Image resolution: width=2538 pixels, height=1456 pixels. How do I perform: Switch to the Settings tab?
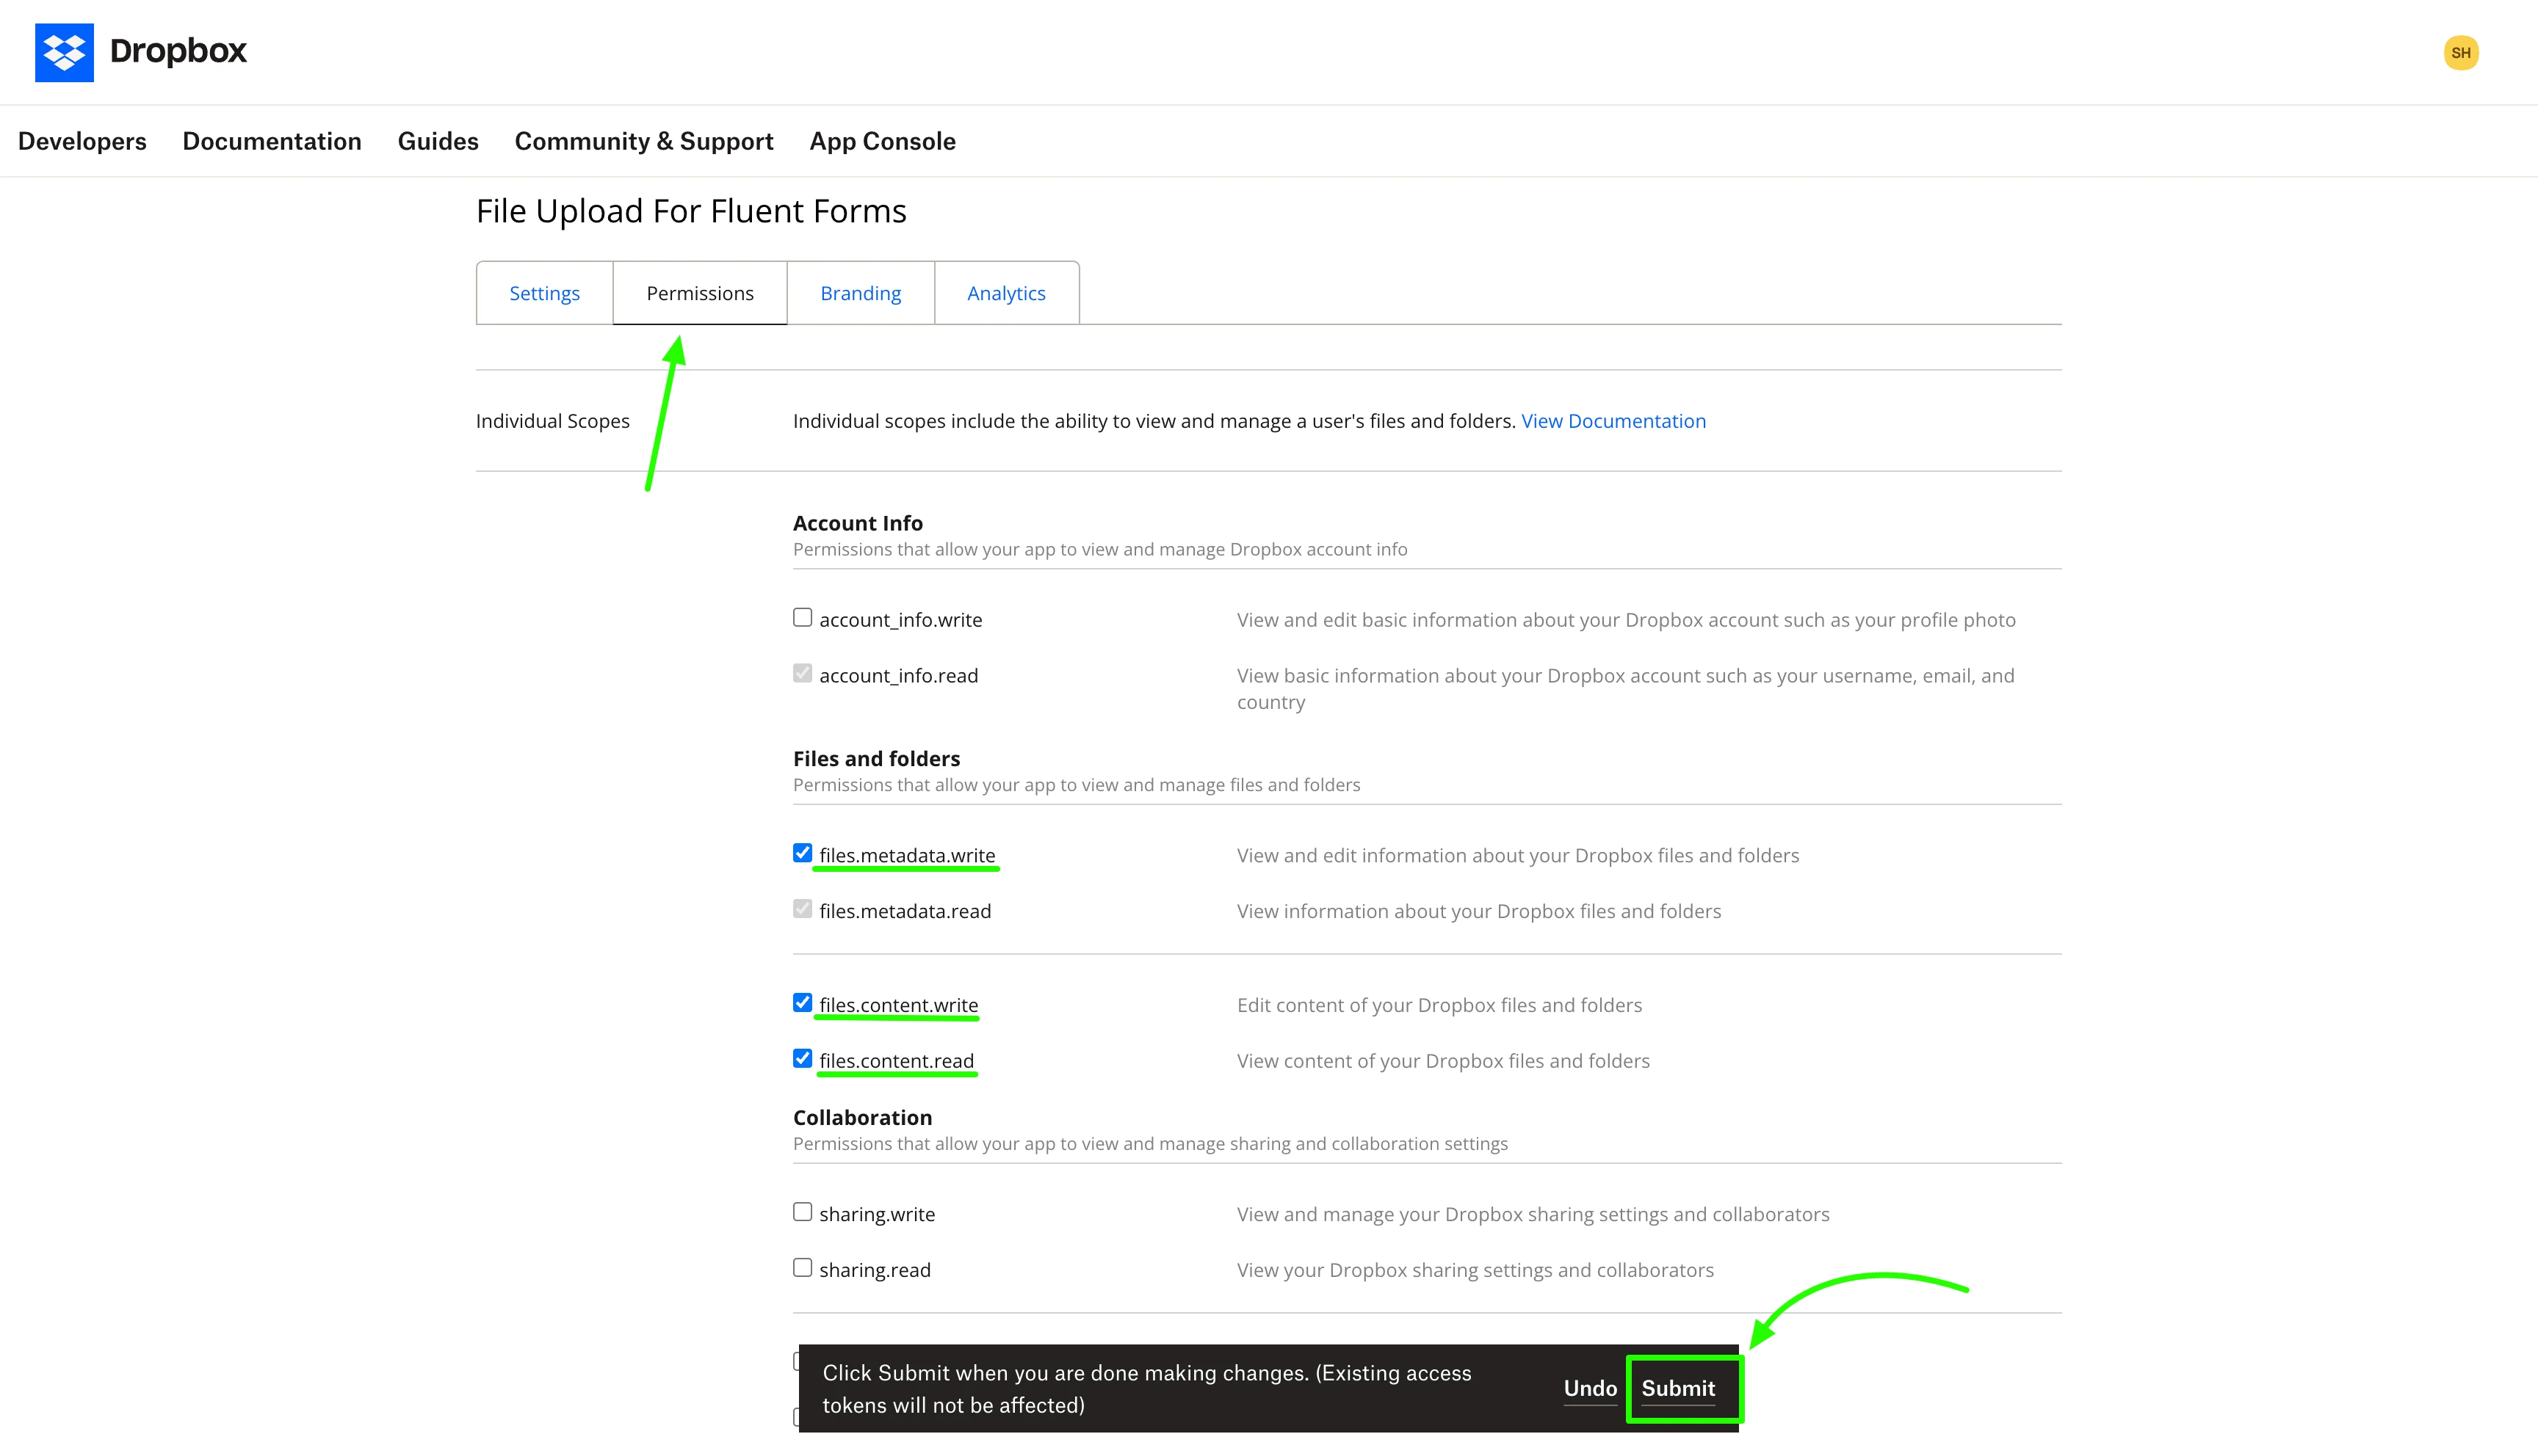544,292
